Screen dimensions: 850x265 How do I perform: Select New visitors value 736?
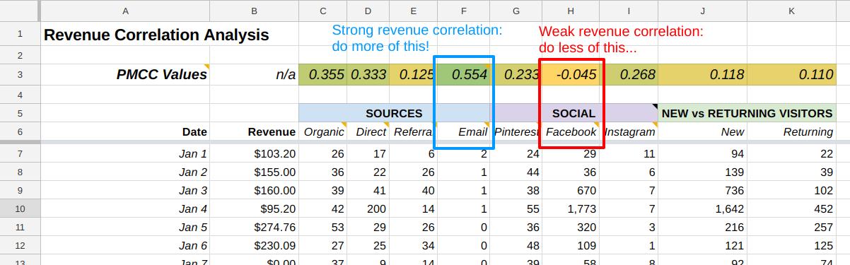click(x=702, y=190)
